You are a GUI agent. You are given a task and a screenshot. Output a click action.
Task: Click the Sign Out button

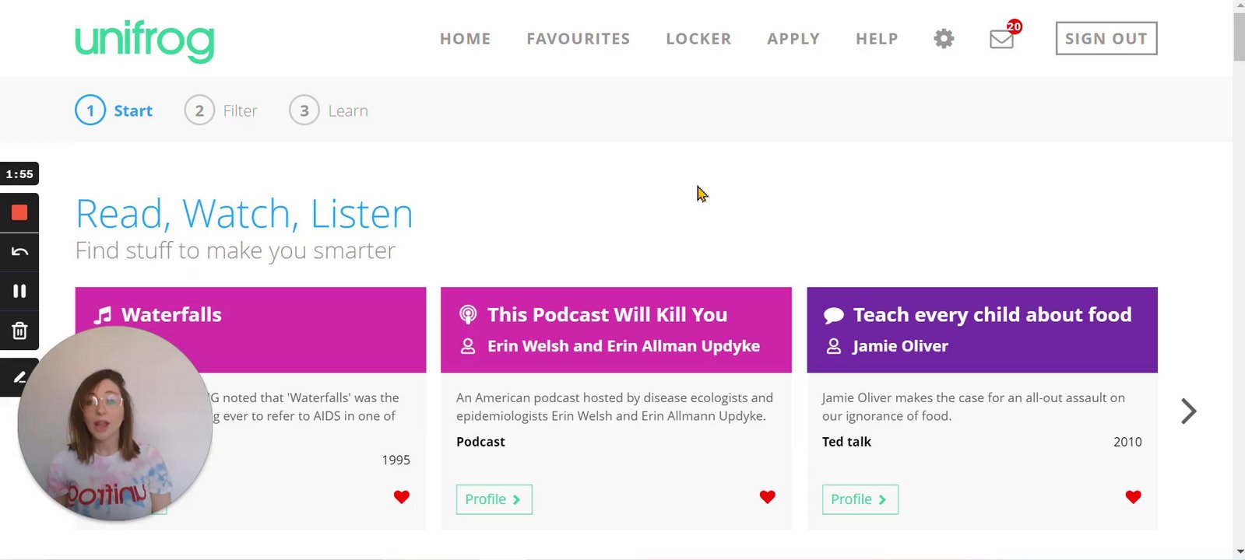click(1106, 39)
